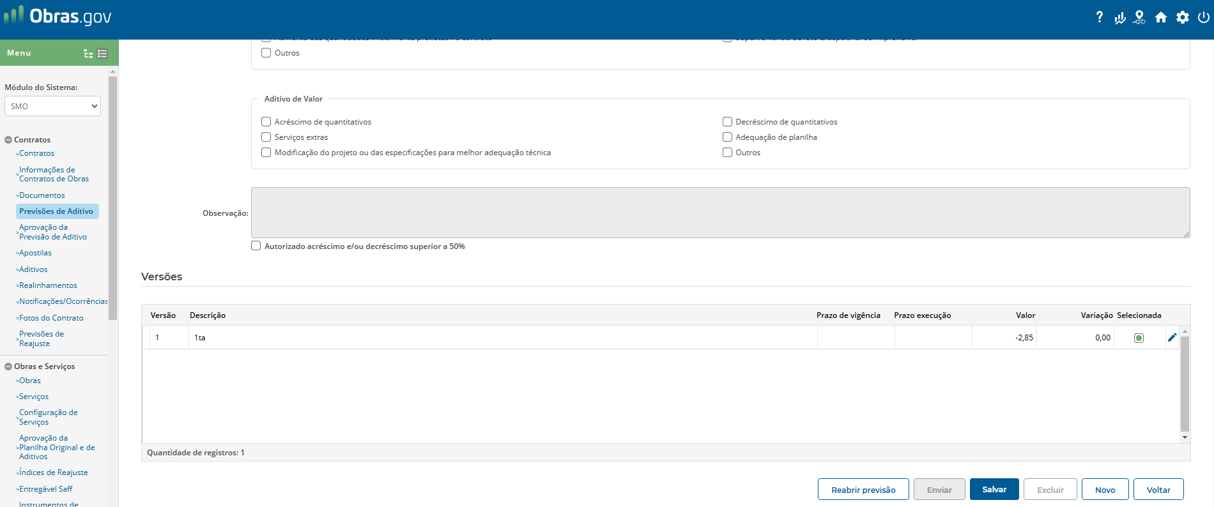Tick 'Autorizado acréscimo e/ou decréscimo superior a 50%'
The image size is (1214, 507).
click(256, 246)
